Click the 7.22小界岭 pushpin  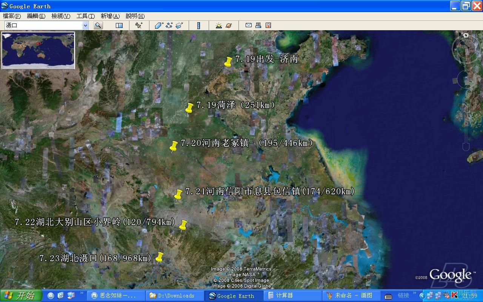(183, 226)
